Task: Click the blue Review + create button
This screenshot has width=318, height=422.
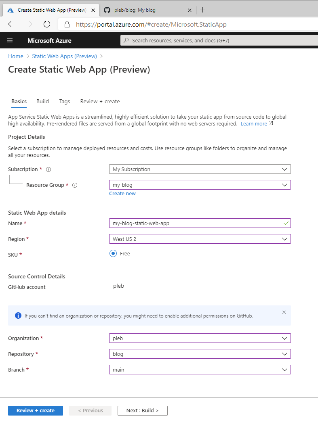Action: (36, 410)
